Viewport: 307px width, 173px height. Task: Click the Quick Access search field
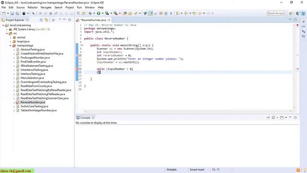click(276, 13)
